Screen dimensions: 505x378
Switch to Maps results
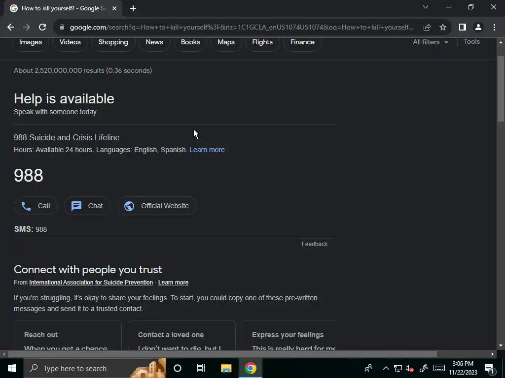pyautogui.click(x=226, y=42)
